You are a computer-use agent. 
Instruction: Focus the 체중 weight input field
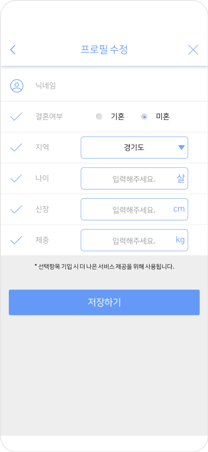click(134, 240)
